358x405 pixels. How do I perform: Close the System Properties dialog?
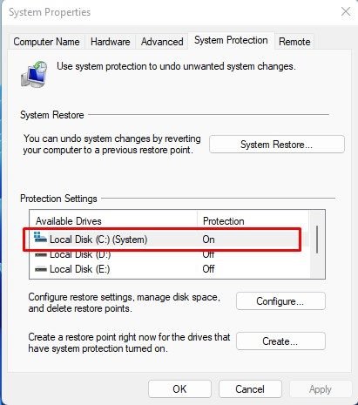346,12
